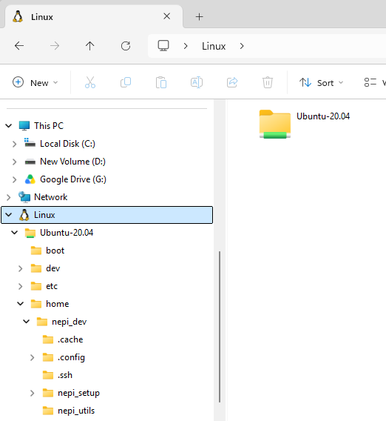Image resolution: width=386 pixels, height=421 pixels.
Task: Select Ubuntu-20.04 folder in the content pane
Action: 305,124
